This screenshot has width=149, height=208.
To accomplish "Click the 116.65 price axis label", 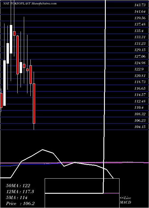I will pos(140,89).
